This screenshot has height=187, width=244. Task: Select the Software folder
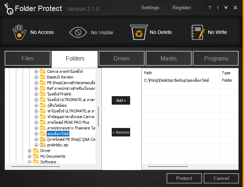pyautogui.click(x=48, y=162)
